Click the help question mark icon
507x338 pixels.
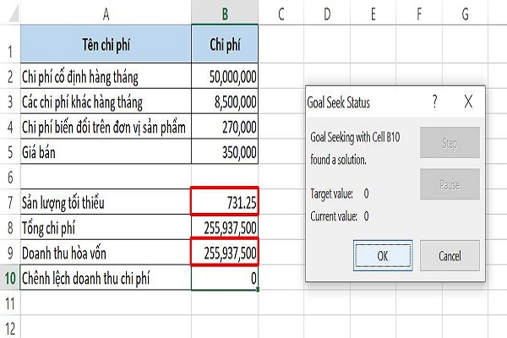tap(434, 102)
